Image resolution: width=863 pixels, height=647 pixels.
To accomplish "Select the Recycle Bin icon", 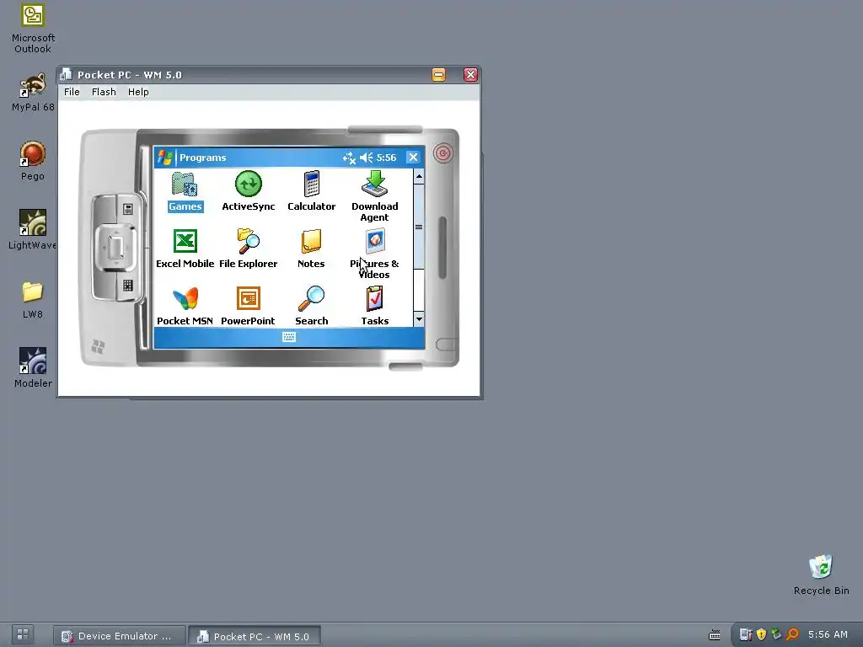I will pos(821,575).
